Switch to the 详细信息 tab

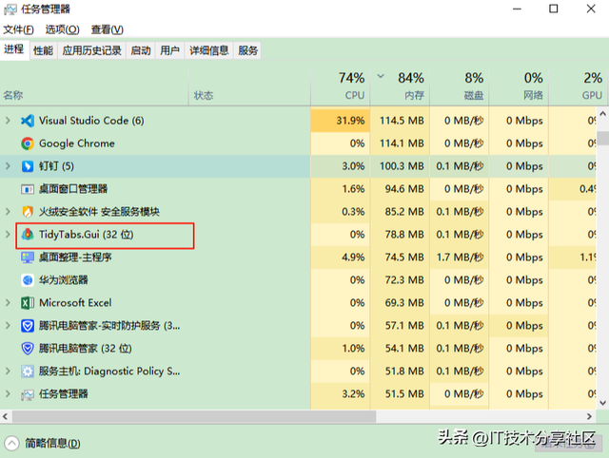tap(209, 50)
